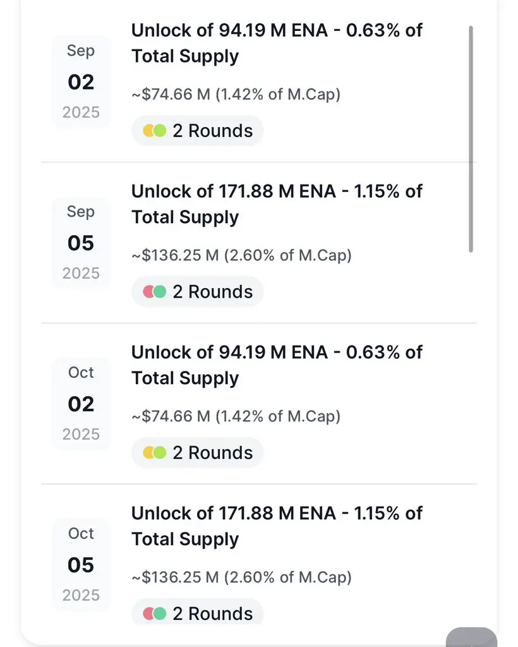Viewport: 518px width, 647px height.
Task: Click the yellow-green dots in Oct 02 rounds
Action: pos(155,452)
